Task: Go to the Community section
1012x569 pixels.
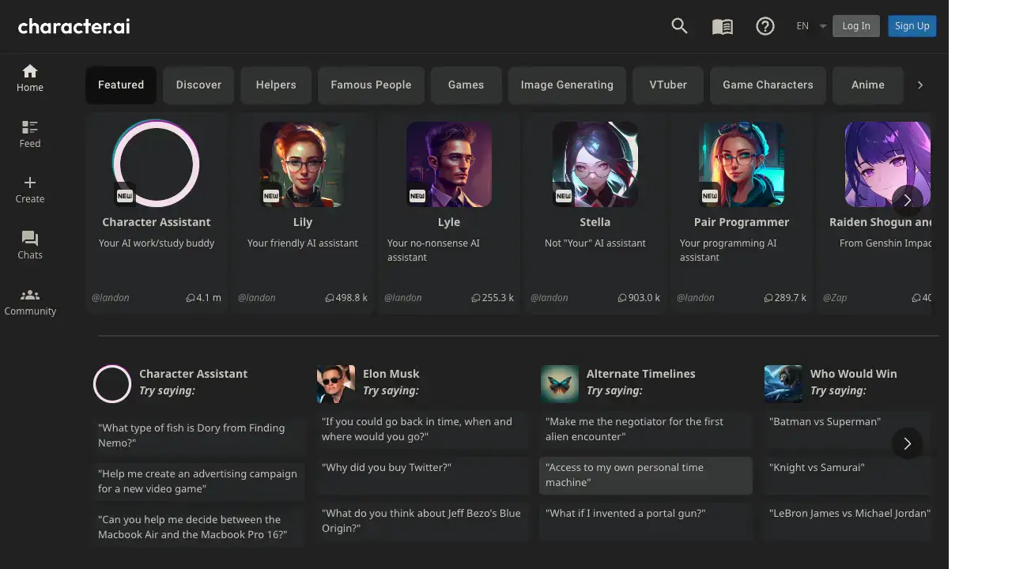Action: pyautogui.click(x=30, y=300)
